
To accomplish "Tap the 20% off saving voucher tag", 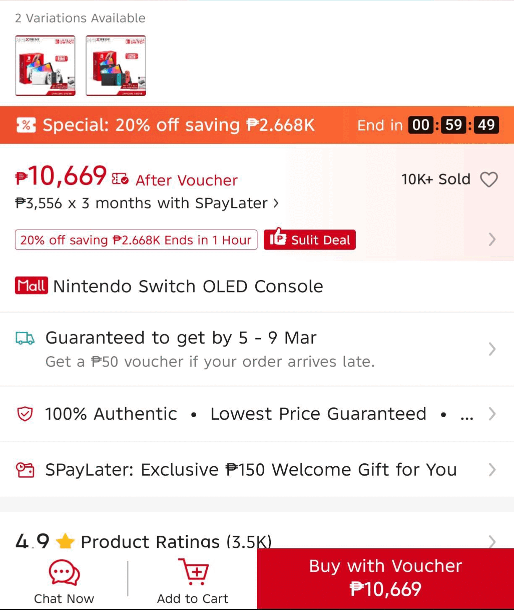I will coord(136,240).
